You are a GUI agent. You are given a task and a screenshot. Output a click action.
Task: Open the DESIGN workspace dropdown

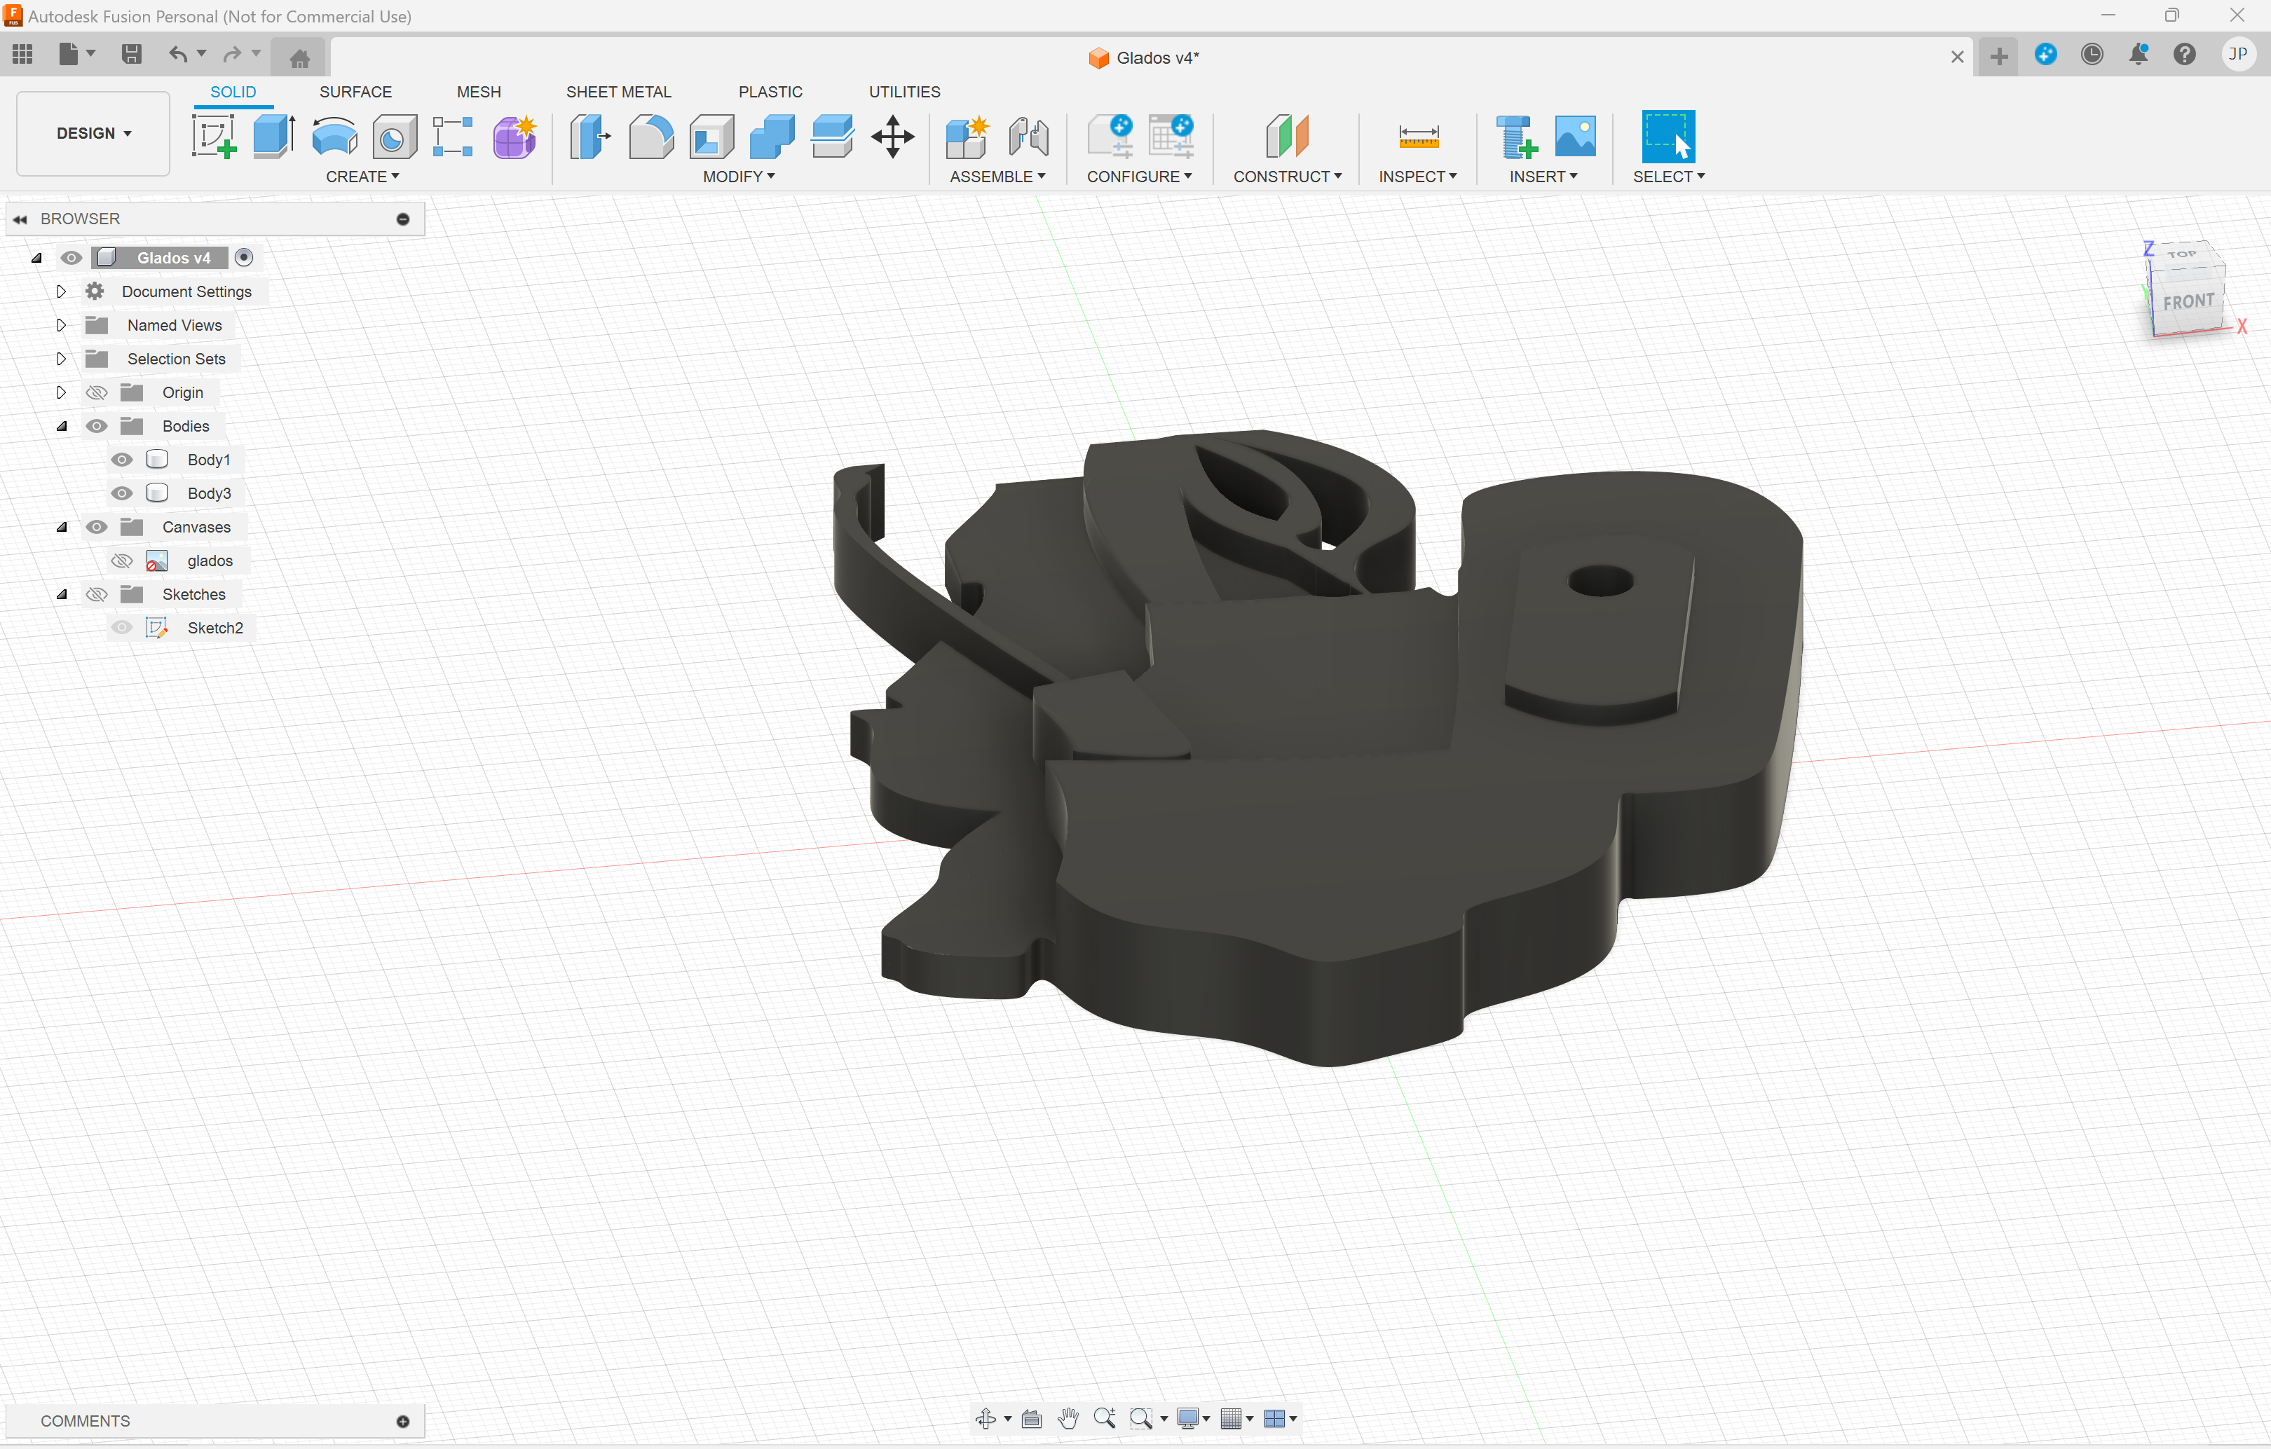[x=93, y=133]
